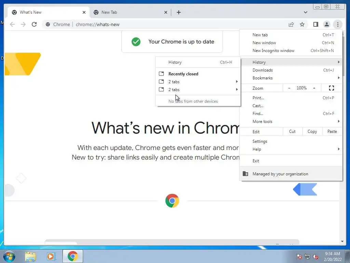Click the back navigation arrow
The width and height of the screenshot is (350, 263).
point(12,24)
